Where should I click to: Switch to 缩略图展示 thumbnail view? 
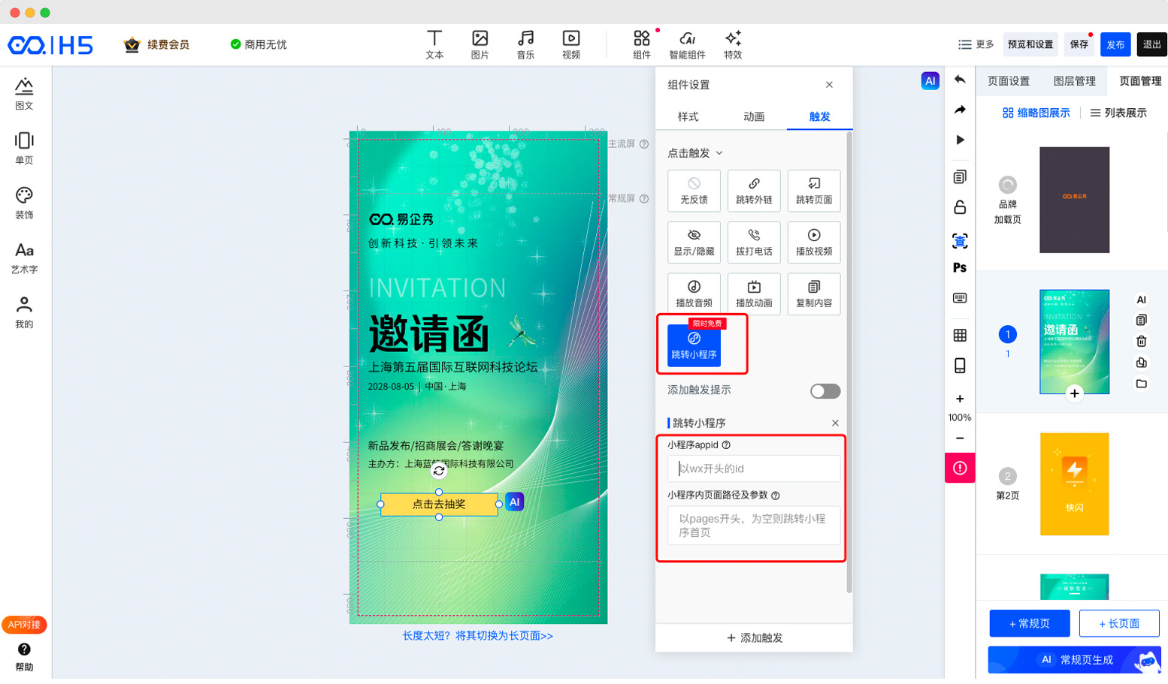point(1036,113)
